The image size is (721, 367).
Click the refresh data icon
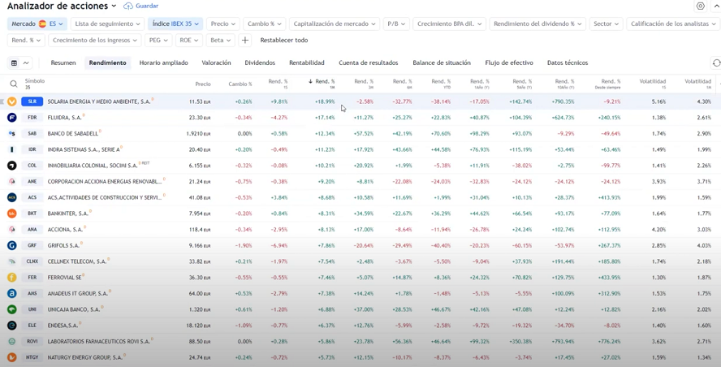(716, 63)
